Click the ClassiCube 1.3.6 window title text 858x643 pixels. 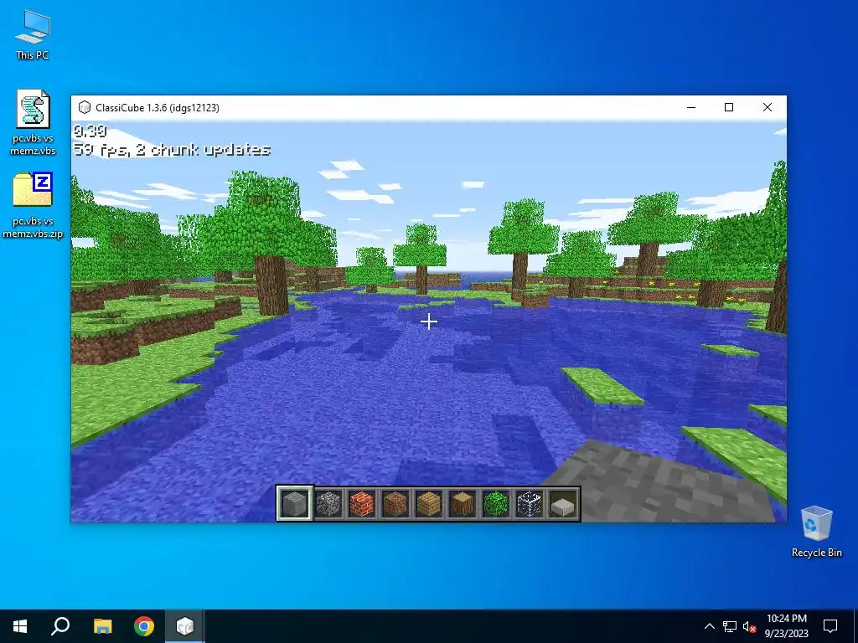point(157,108)
